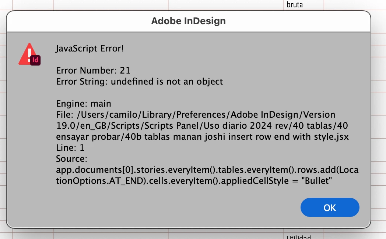Click the red warning triangle icon

28,54
